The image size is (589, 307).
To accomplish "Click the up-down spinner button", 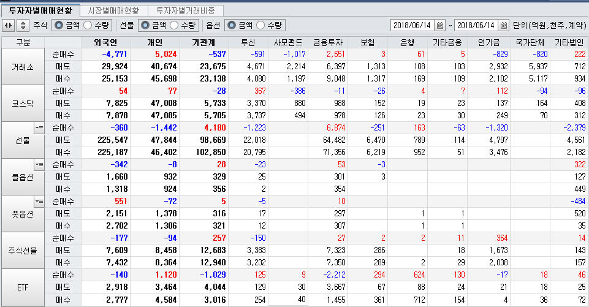I will coord(23,26).
